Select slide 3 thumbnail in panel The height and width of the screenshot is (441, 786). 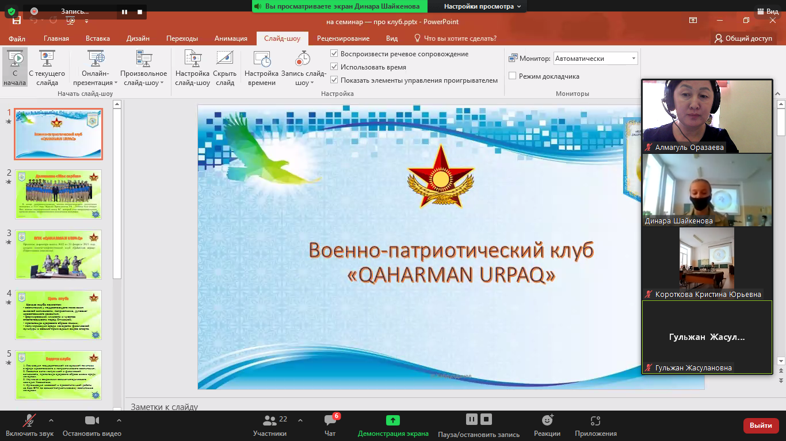[59, 254]
